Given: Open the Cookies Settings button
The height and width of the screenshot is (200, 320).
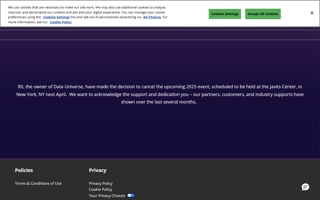Looking at the screenshot, I should pyautogui.click(x=225, y=14).
